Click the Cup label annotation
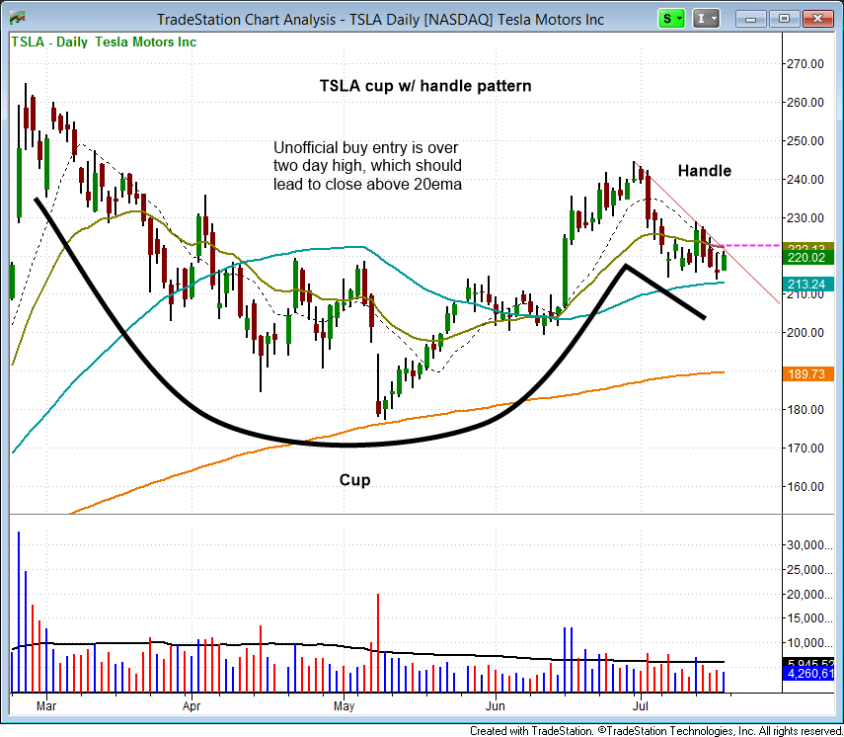 (355, 480)
